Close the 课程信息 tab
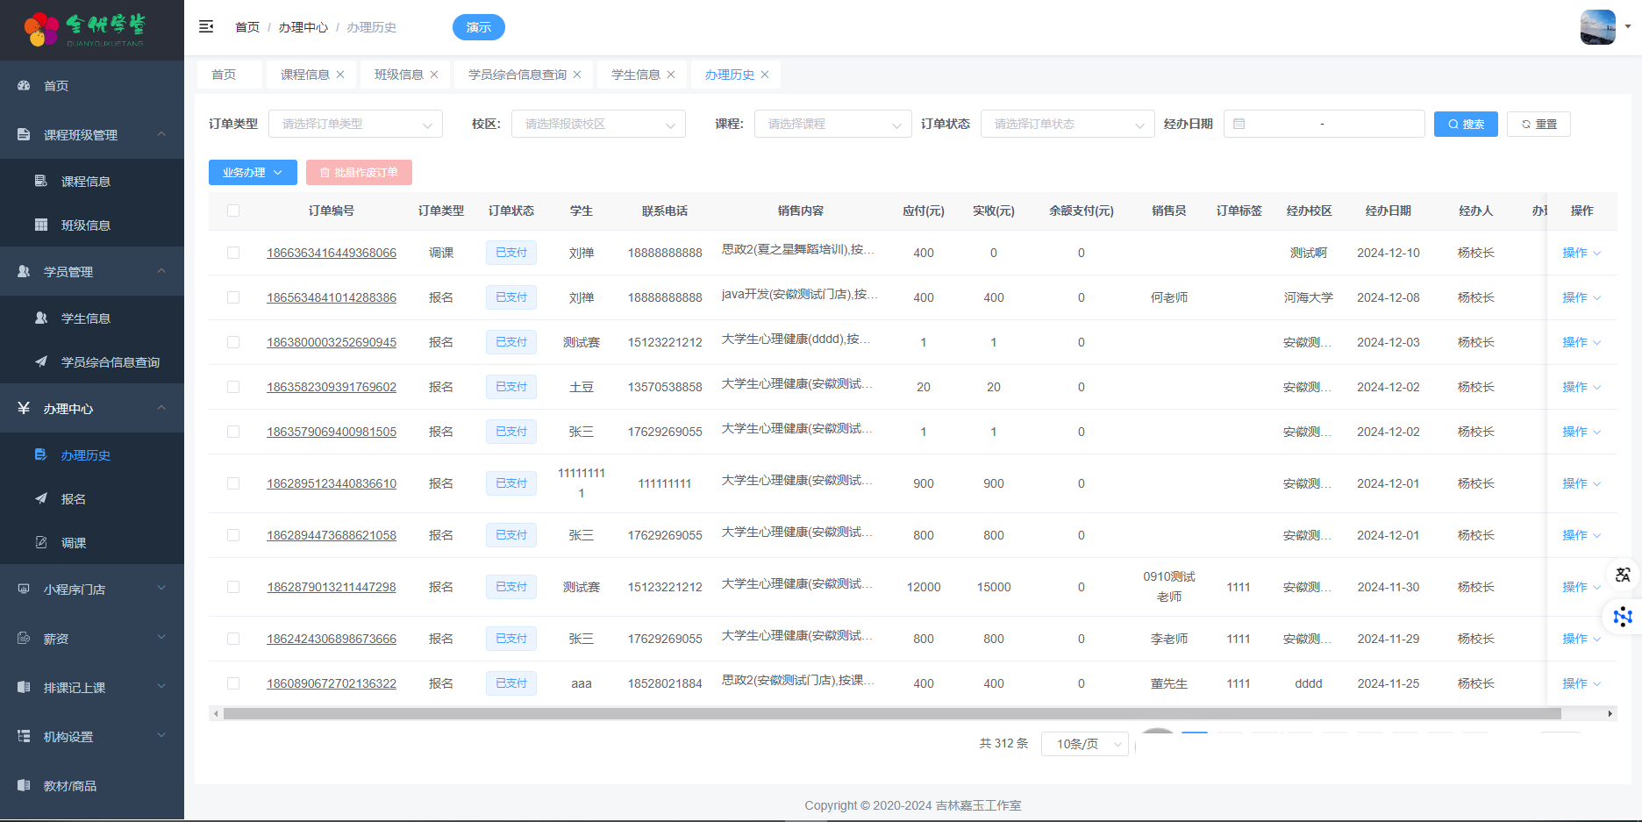Image resolution: width=1642 pixels, height=822 pixels. tap(340, 75)
